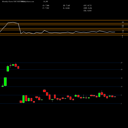Click the 3 price axis label
The width and height of the screenshot is (128, 128).
click(x=121, y=104)
